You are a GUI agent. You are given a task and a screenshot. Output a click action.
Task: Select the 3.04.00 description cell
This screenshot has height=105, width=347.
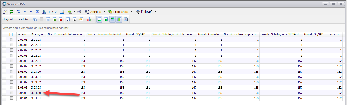[x=38, y=93]
